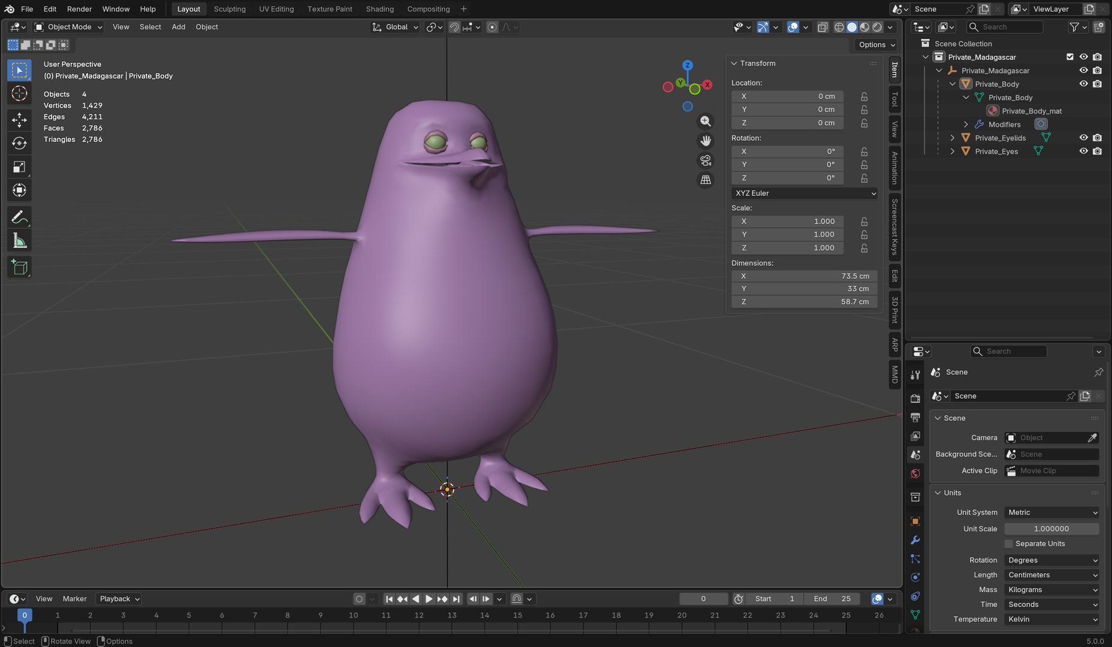Open XYZ Euler rotation mode dropdown
Screen dimensions: 1112x647
[x=804, y=194]
